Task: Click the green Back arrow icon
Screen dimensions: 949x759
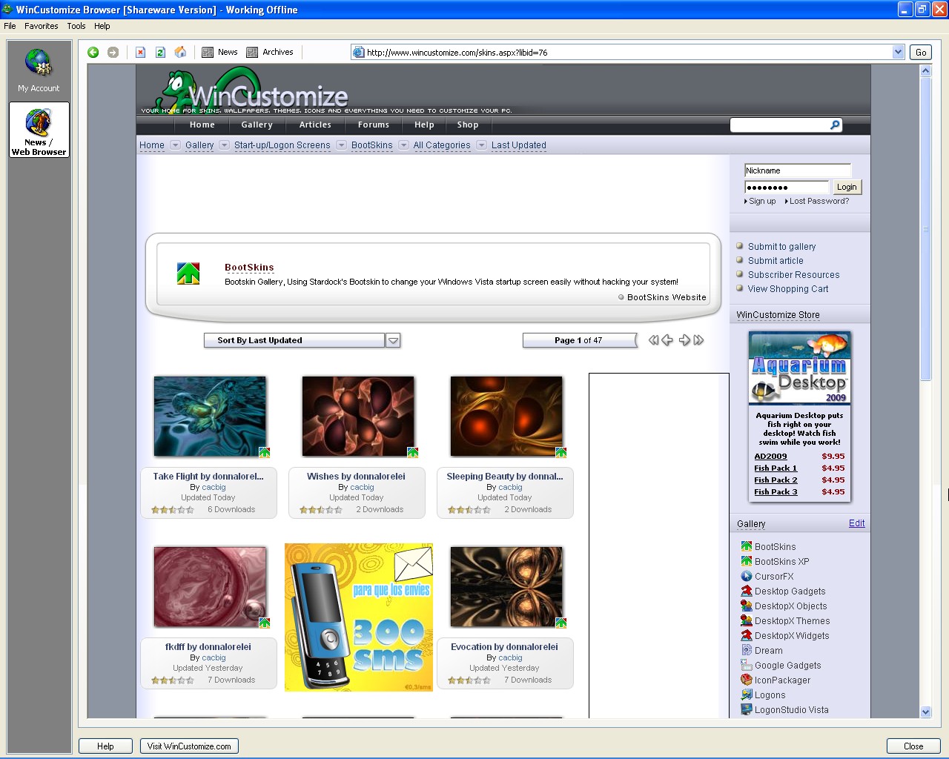Action: (x=93, y=52)
